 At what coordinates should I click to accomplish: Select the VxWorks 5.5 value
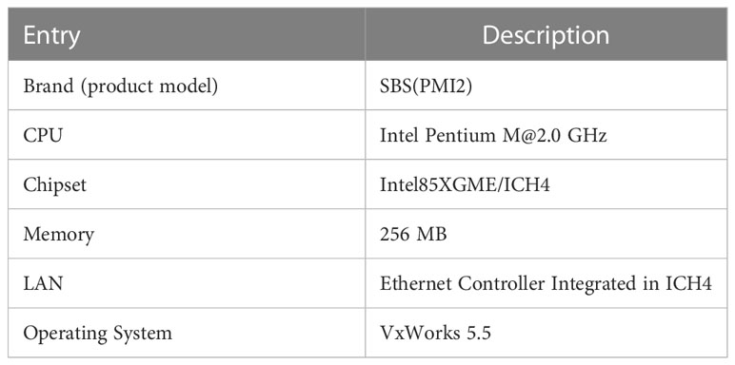pyautogui.click(x=435, y=334)
